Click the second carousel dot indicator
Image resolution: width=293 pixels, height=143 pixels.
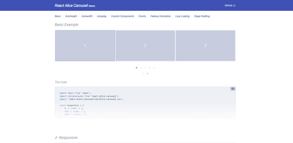[141, 68]
